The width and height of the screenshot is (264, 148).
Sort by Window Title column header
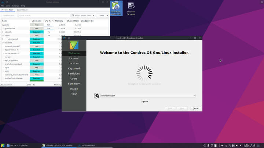point(87,21)
